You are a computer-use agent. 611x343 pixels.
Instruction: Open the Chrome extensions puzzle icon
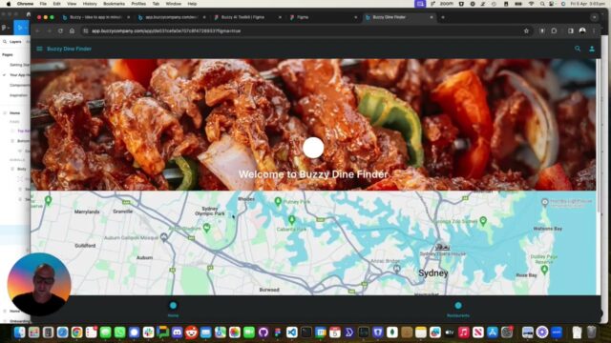554,30
